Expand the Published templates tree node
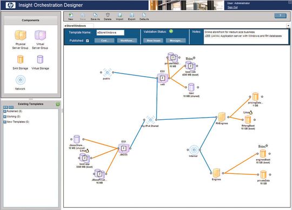292x210 pixels. tap(5, 111)
